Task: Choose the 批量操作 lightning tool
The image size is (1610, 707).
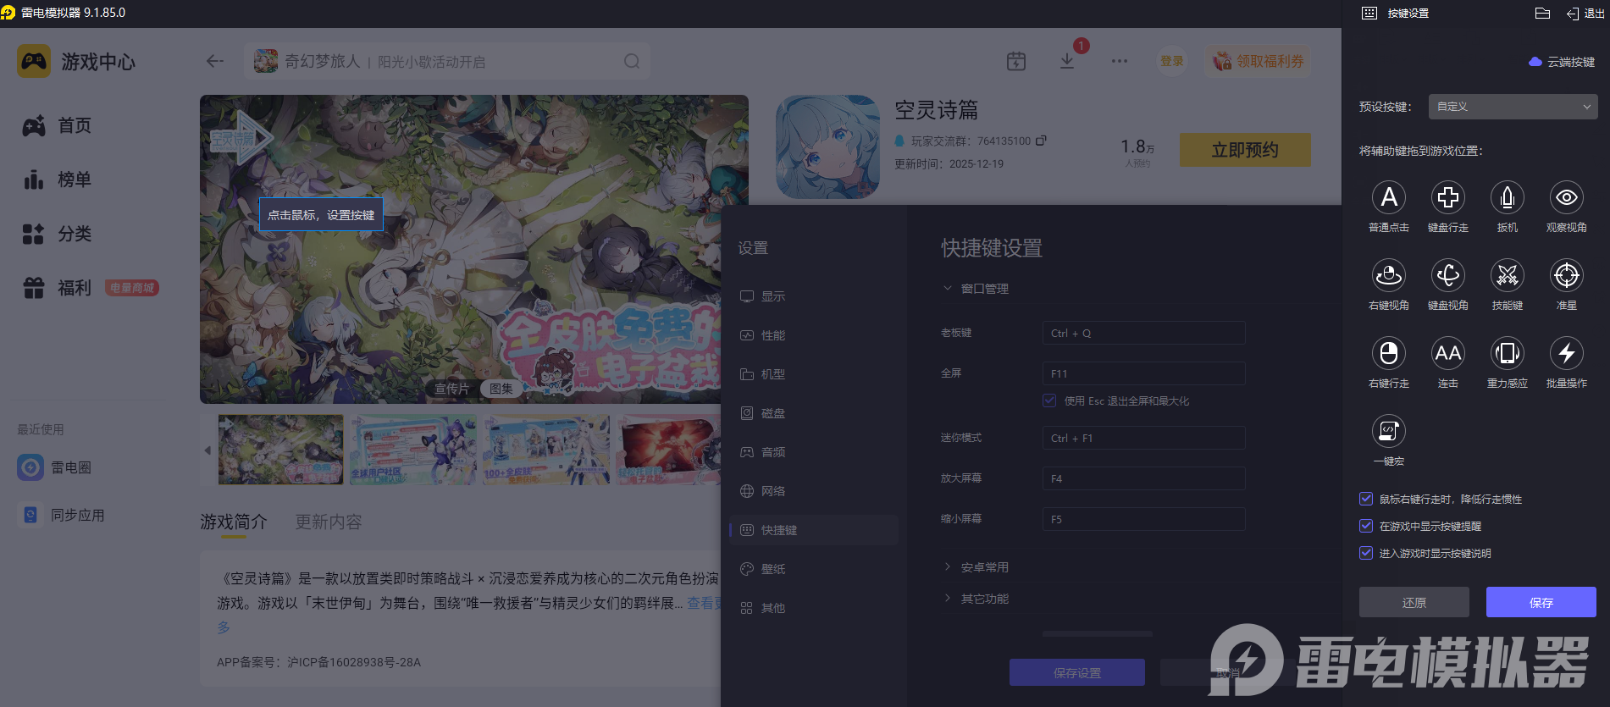Action: (x=1567, y=353)
